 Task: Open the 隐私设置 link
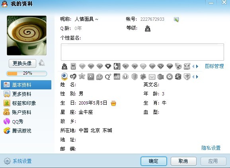(x=211, y=148)
